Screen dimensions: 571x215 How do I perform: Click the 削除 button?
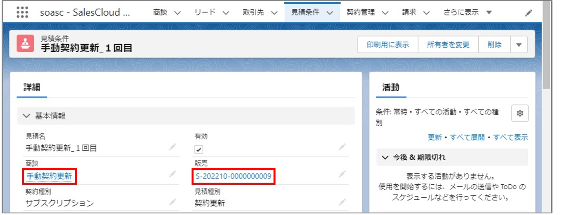pyautogui.click(x=494, y=44)
